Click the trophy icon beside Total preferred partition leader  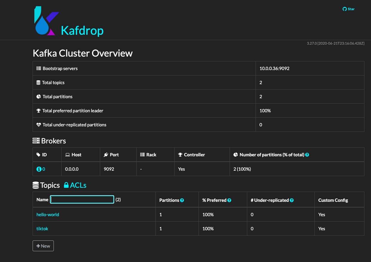coord(39,110)
